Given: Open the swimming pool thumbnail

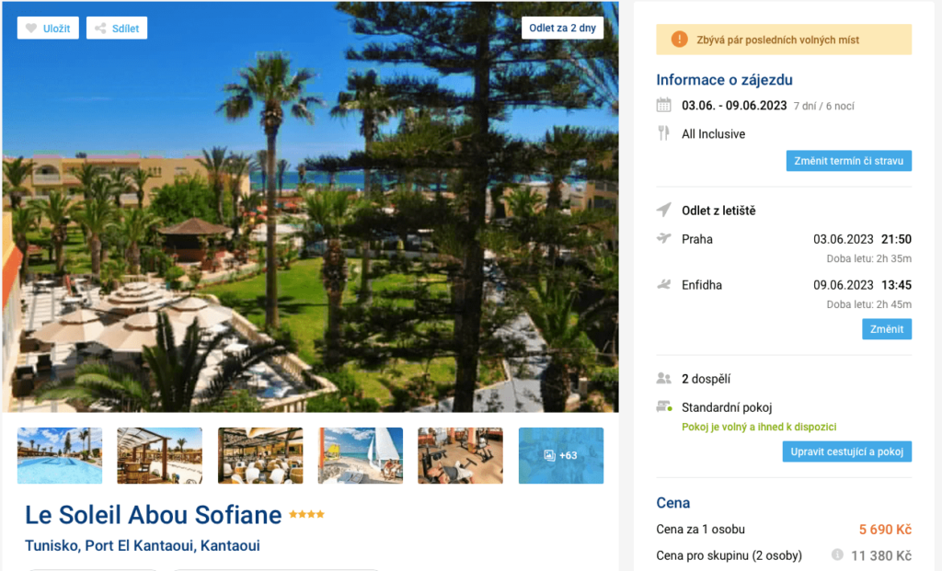Looking at the screenshot, I should [60, 456].
